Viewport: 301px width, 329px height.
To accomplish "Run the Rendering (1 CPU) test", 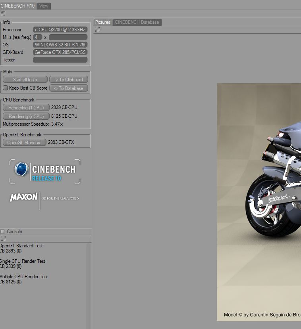I will [x=26, y=108].
